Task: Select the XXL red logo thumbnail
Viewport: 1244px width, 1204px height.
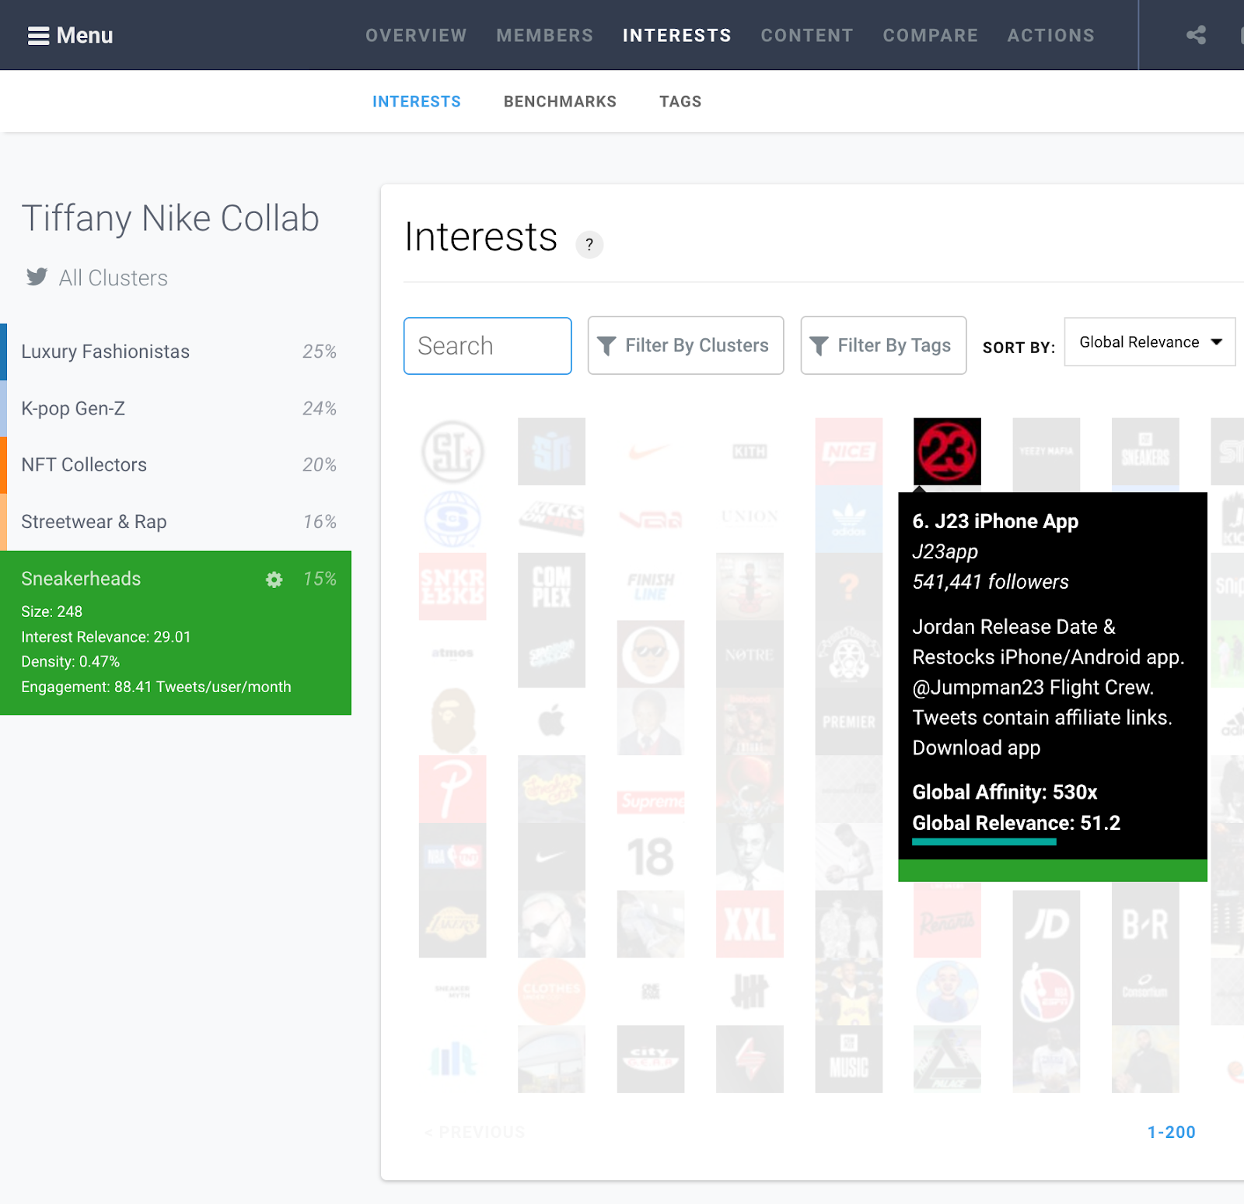Action: [750, 924]
